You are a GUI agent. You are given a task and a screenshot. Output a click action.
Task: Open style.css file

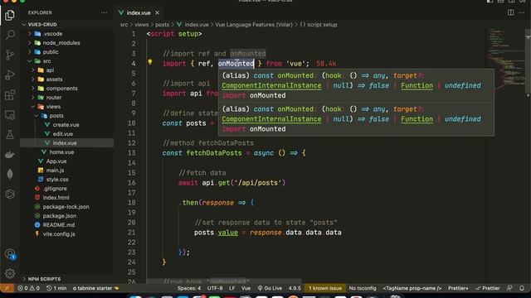tap(57, 180)
